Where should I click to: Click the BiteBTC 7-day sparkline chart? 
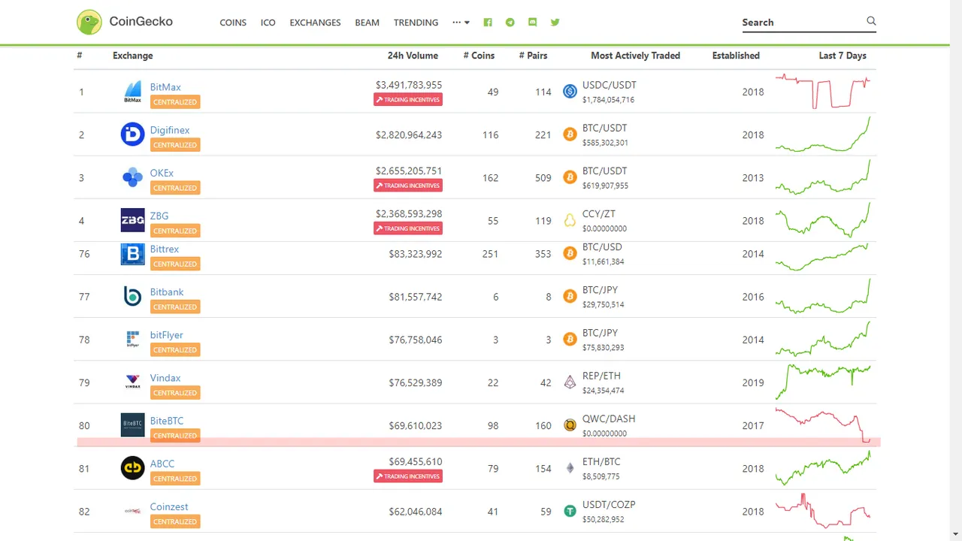click(x=823, y=425)
